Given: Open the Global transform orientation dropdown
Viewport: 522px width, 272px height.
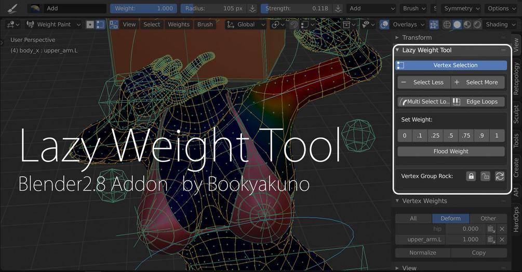Looking at the screenshot, I should [246, 24].
